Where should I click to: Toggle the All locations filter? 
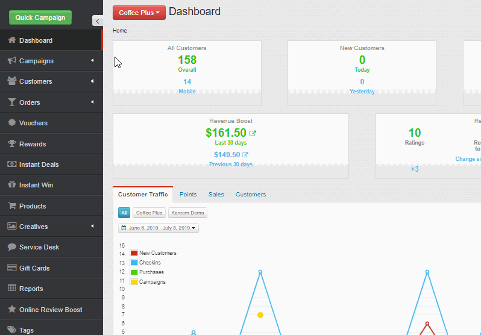(124, 213)
